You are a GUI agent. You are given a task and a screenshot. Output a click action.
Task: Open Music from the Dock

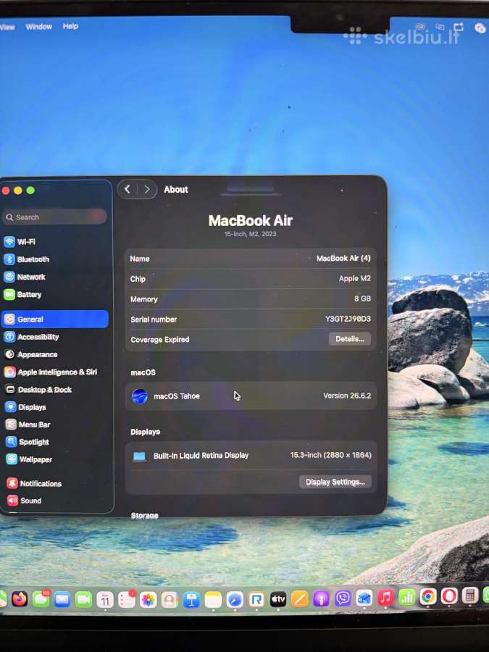point(385,598)
